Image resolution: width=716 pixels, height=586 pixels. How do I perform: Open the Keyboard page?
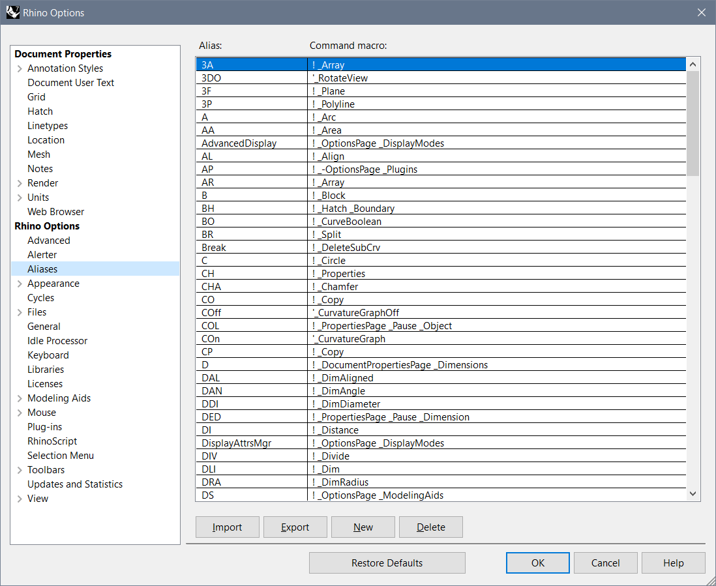pos(48,355)
